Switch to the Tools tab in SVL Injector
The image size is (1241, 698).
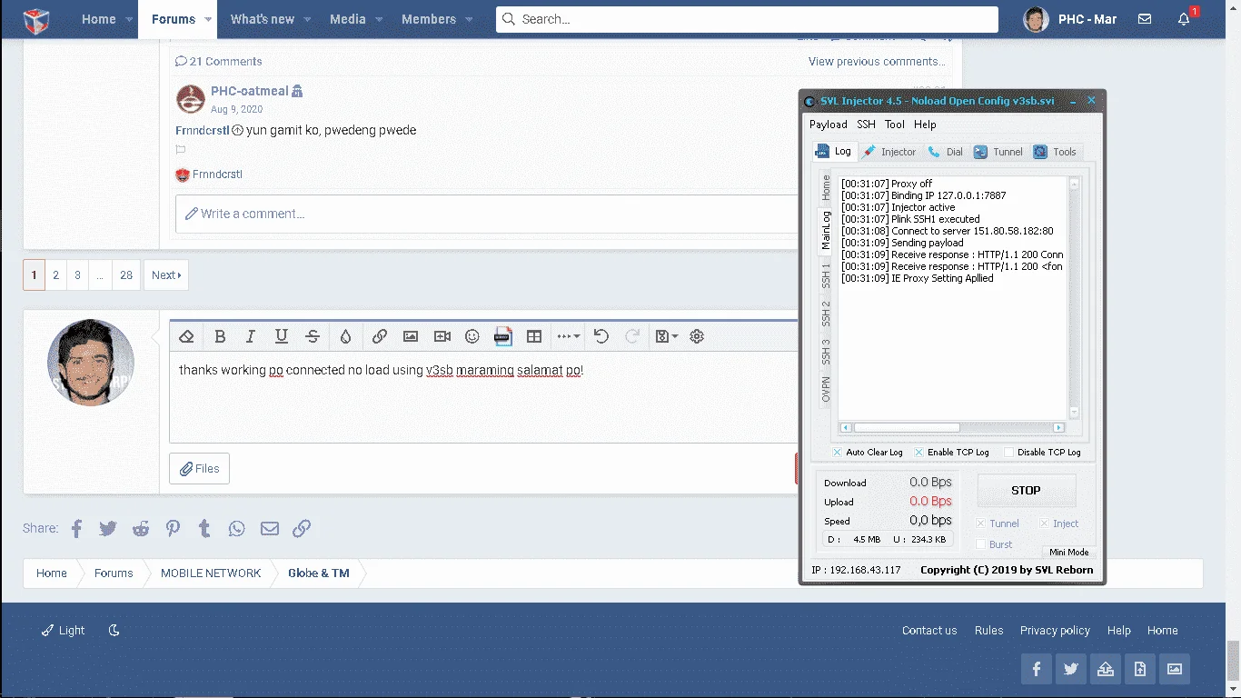(x=1055, y=152)
